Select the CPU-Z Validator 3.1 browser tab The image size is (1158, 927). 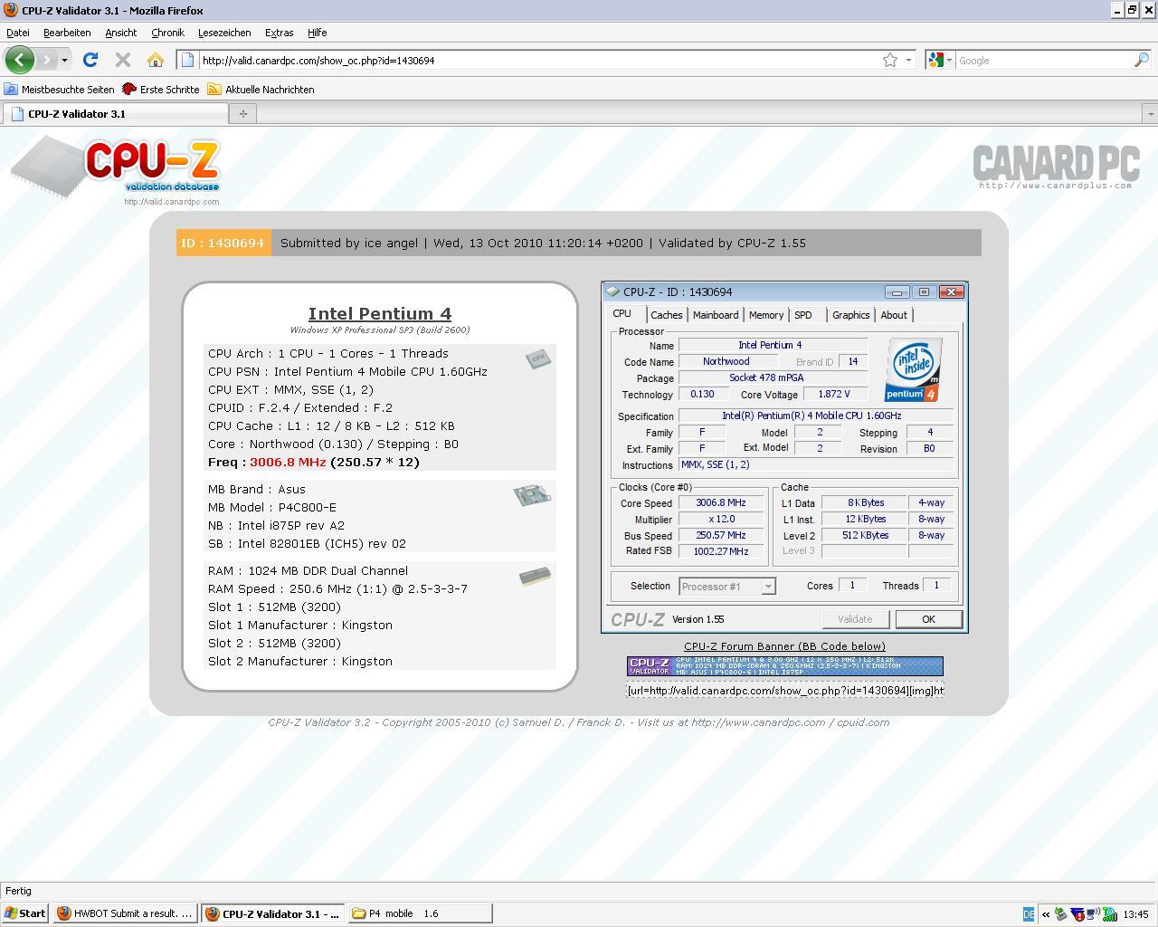(x=115, y=113)
